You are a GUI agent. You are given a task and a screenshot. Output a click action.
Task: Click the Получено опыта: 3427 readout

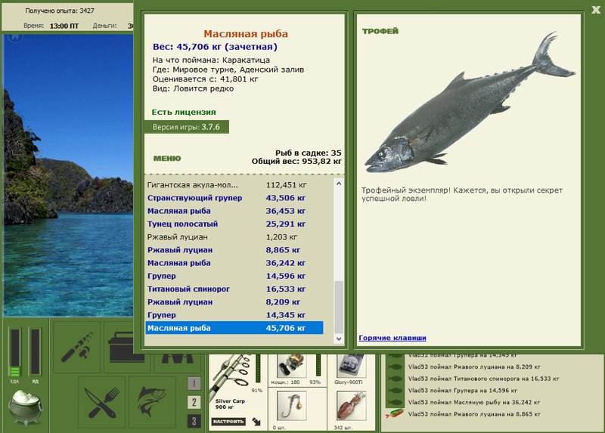60,11
